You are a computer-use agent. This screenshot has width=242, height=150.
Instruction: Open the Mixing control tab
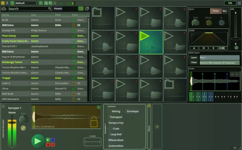coord(116,111)
